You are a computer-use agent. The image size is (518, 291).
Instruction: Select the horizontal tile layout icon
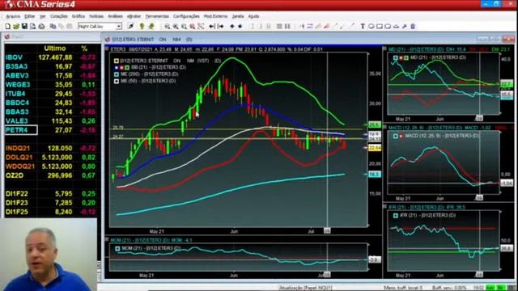tap(279, 27)
